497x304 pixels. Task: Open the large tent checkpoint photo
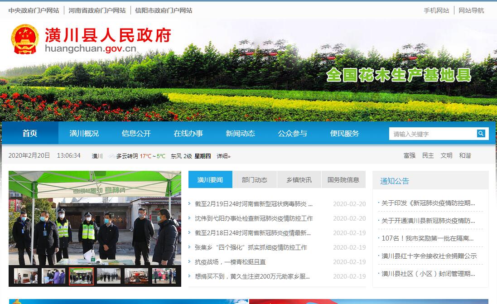(x=95, y=217)
